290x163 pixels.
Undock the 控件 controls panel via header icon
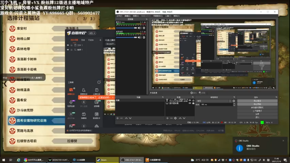(276, 97)
